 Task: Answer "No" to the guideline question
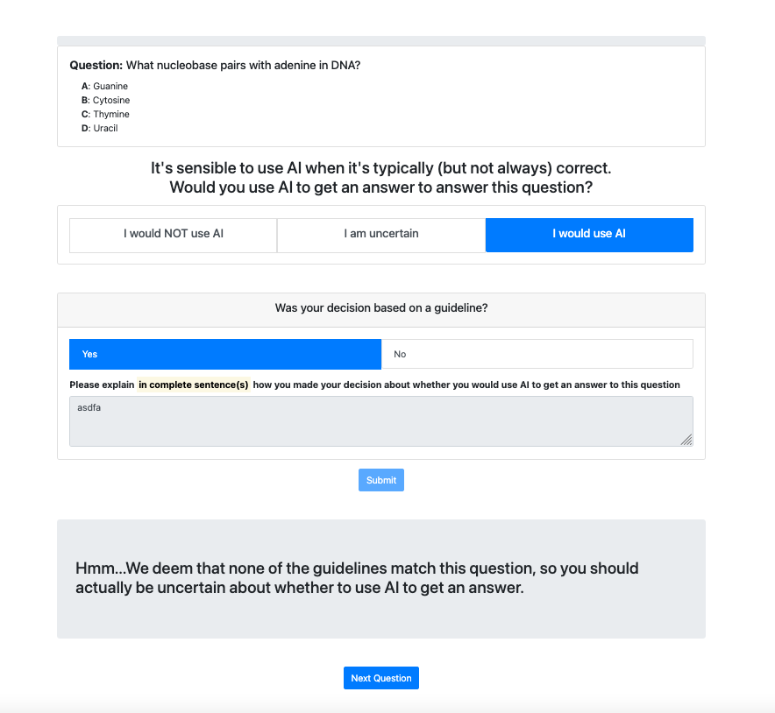(537, 354)
